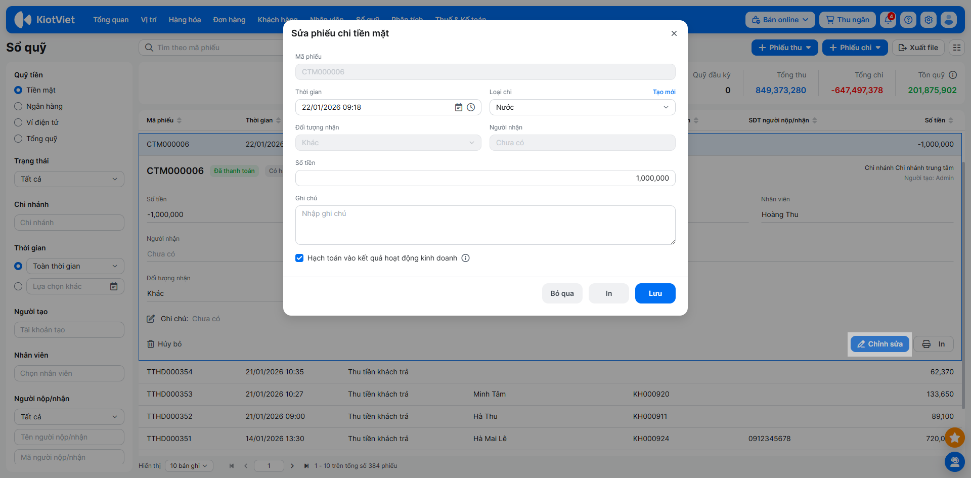This screenshot has height=478, width=971.
Task: Save the voucher with Lưu button
Action: pyautogui.click(x=655, y=293)
